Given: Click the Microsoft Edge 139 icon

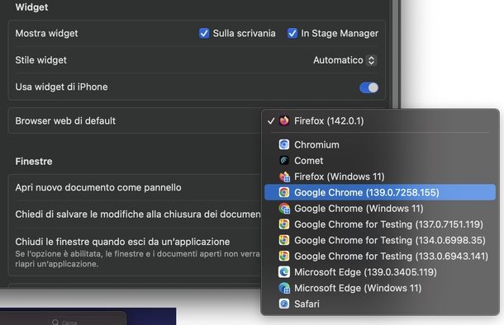Looking at the screenshot, I should [x=284, y=272].
